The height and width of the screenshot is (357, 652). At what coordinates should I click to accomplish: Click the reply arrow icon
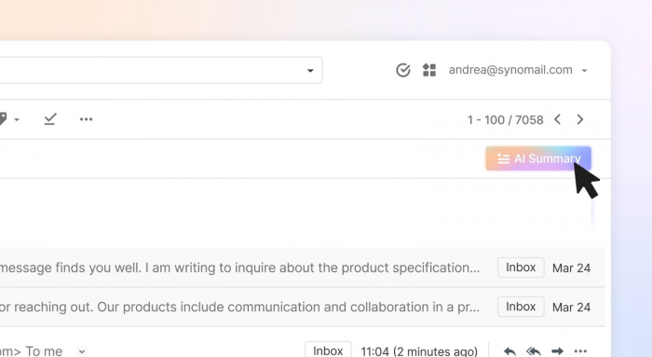click(509, 351)
